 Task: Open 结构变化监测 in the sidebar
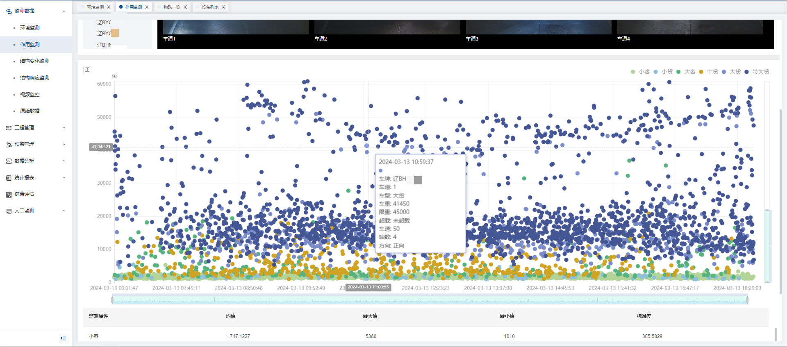pos(34,61)
